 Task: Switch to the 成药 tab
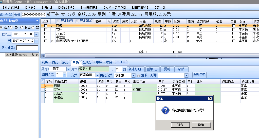click(65, 62)
